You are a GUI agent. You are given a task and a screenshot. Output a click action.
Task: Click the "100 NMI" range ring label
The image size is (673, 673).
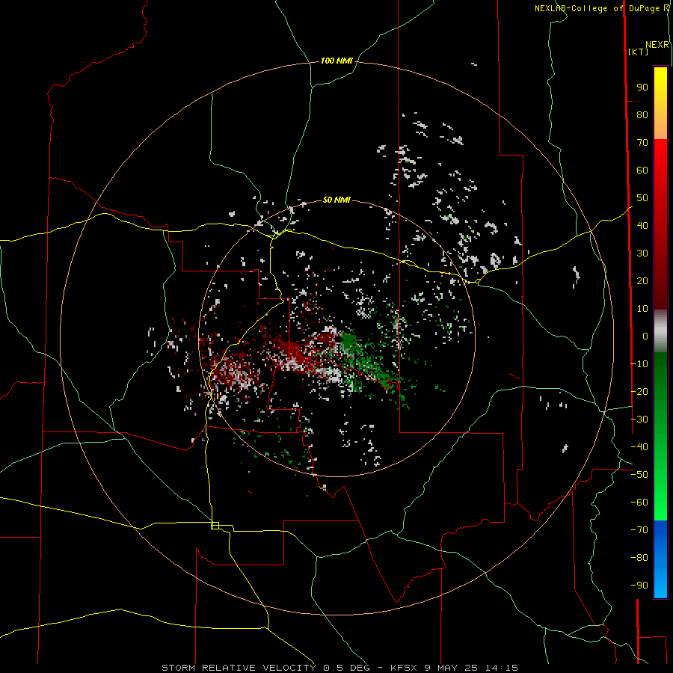pos(336,61)
